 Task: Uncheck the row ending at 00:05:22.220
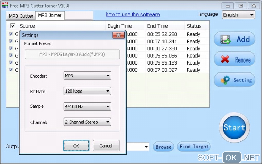tap(11, 34)
